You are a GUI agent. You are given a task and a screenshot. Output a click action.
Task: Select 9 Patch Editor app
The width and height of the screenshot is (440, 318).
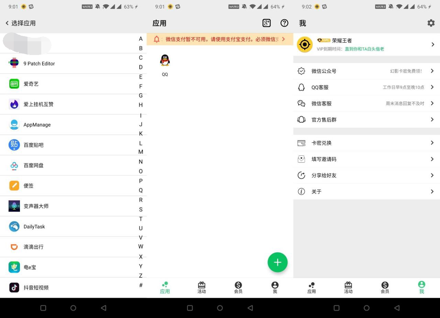click(x=39, y=64)
